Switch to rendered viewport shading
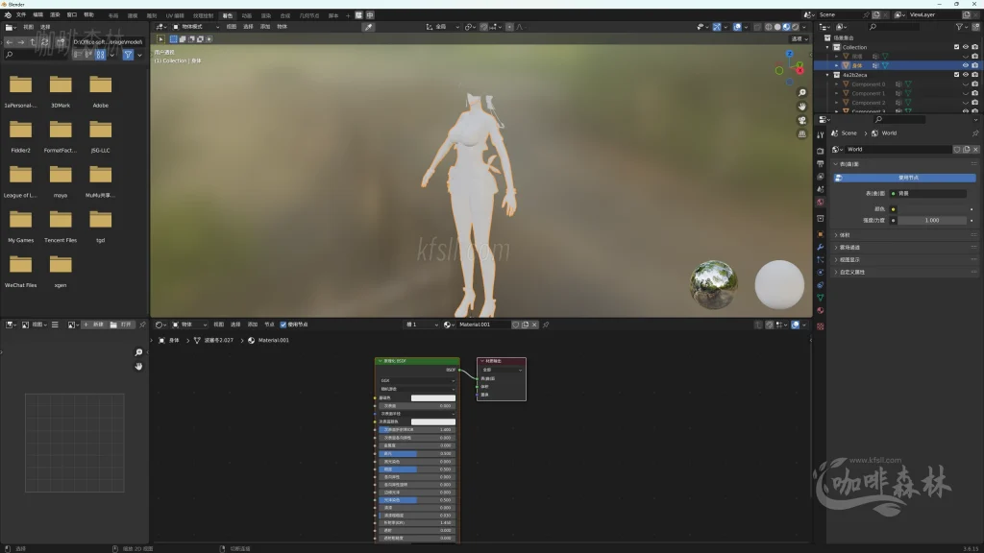 795,27
